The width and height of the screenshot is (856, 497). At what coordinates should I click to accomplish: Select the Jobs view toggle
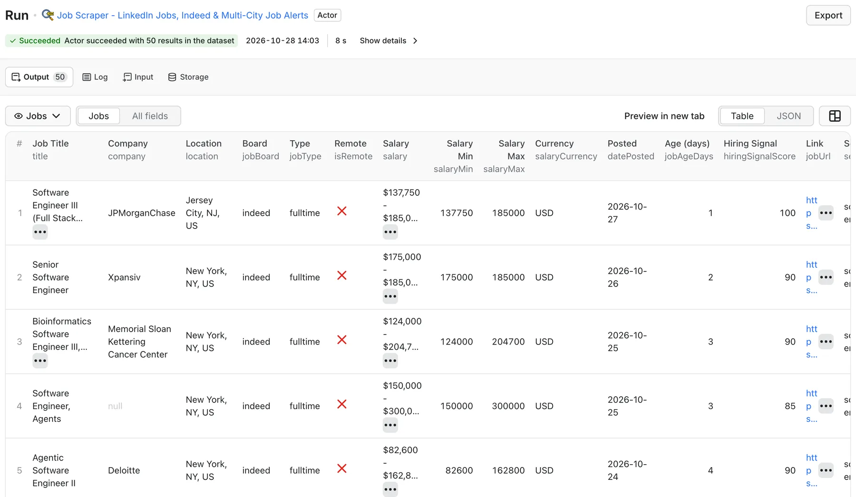(x=98, y=116)
